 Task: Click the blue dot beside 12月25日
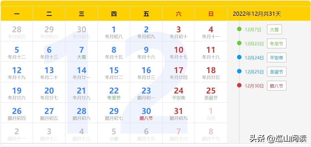pos(239,71)
